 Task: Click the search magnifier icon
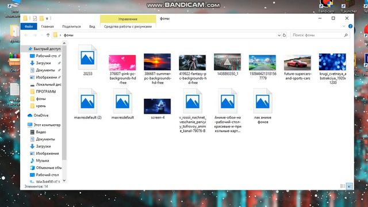pos(346,35)
